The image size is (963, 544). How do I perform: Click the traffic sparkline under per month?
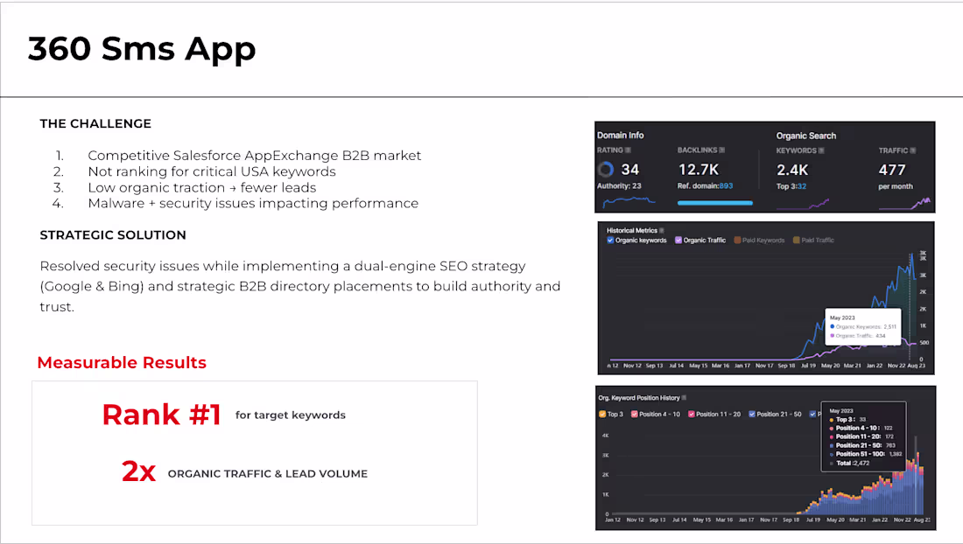tap(904, 204)
